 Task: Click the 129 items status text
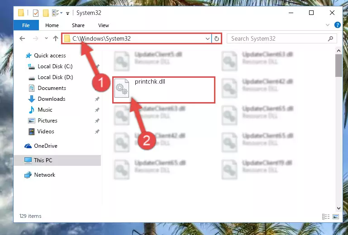coord(30,216)
